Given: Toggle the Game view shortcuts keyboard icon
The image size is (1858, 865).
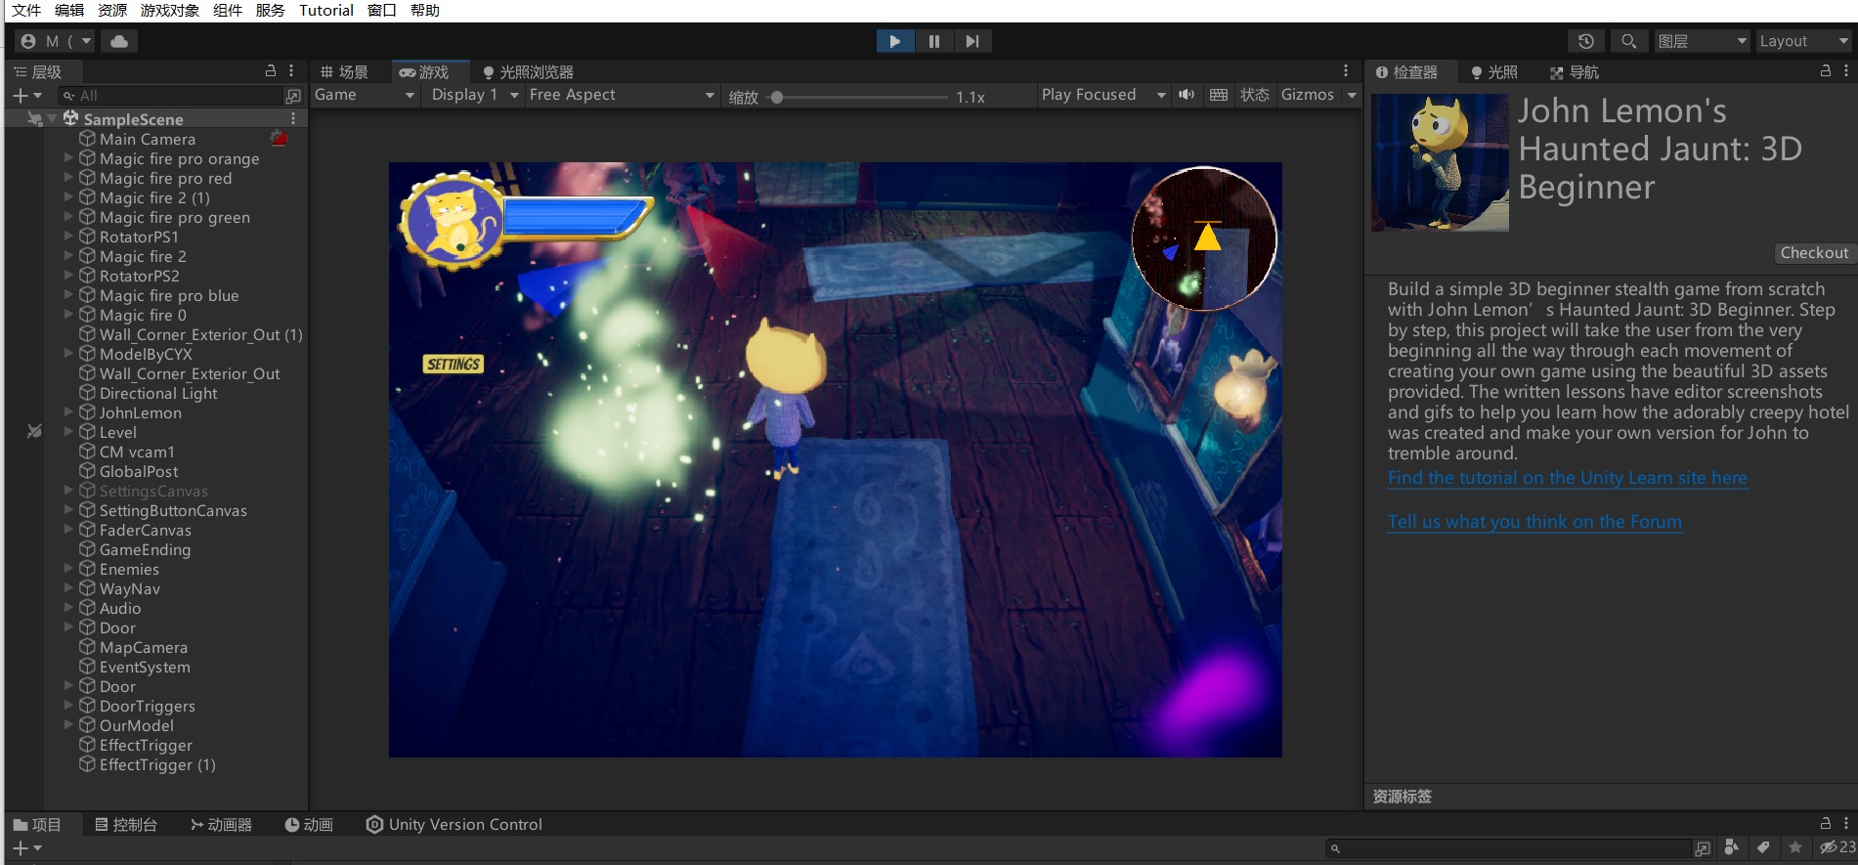Looking at the screenshot, I should click(x=1219, y=95).
